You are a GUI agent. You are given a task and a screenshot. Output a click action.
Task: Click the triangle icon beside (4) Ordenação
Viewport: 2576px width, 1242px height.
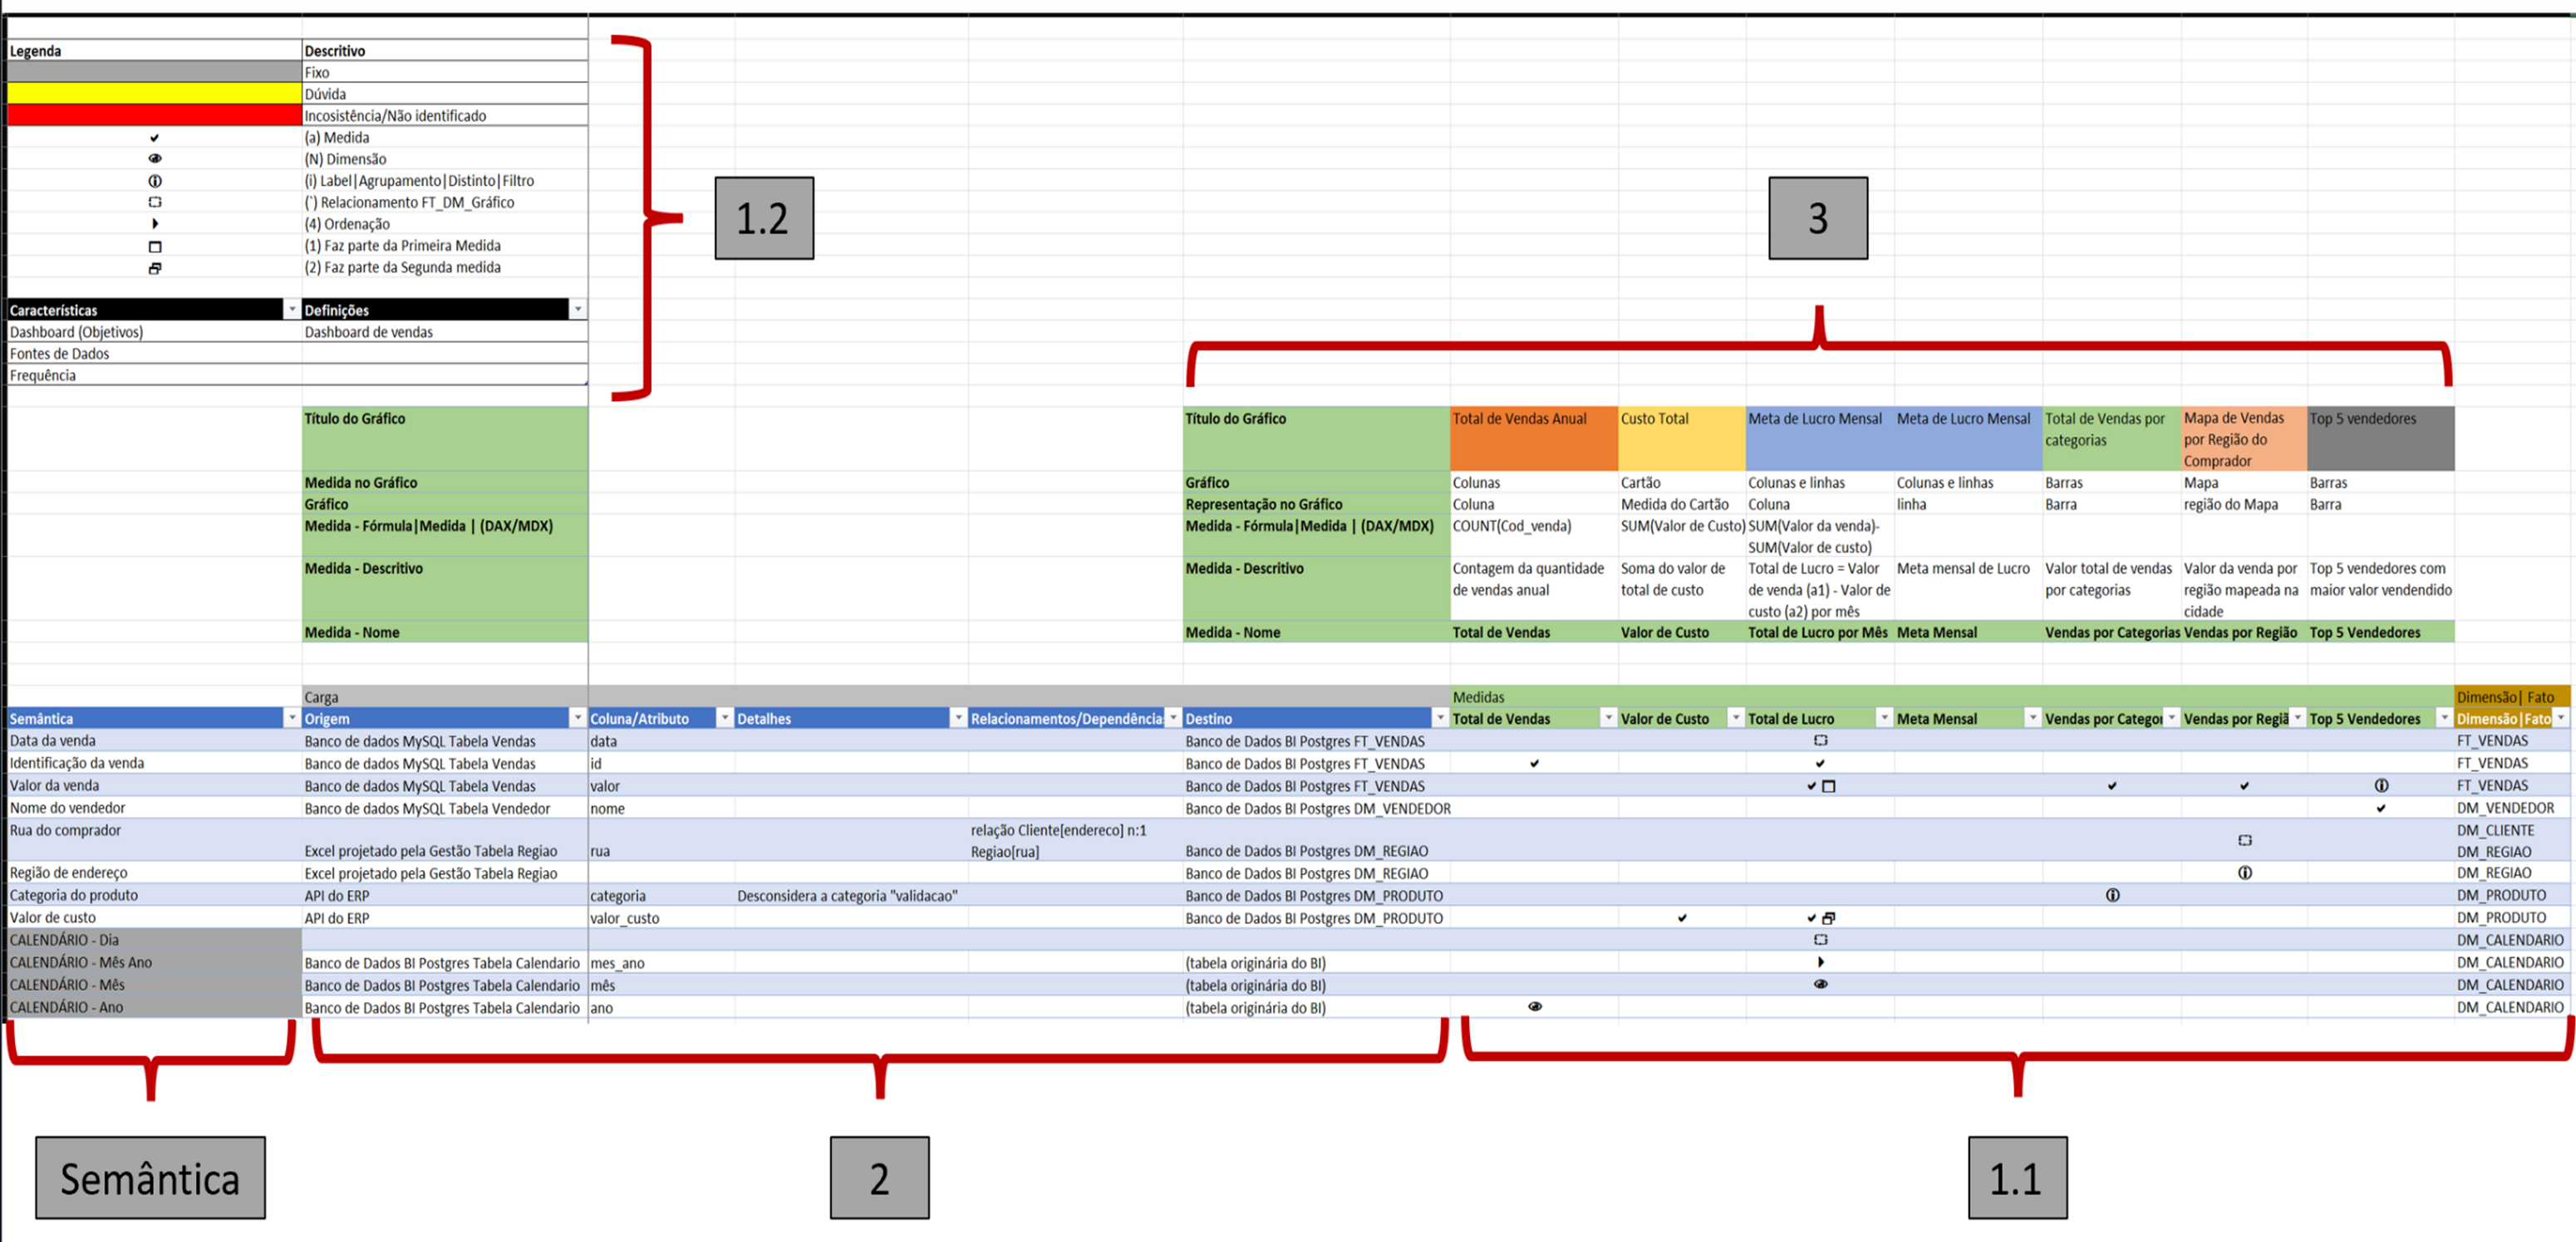coord(155,224)
